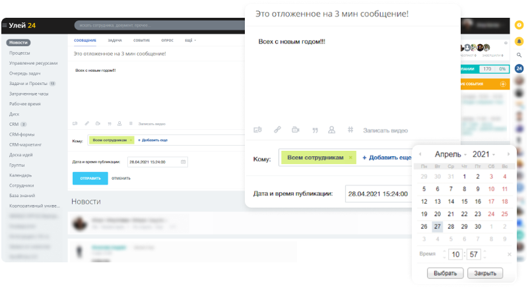The height and width of the screenshot is (288, 528).
Task: Switch to the Задача tab
Action: (115, 41)
